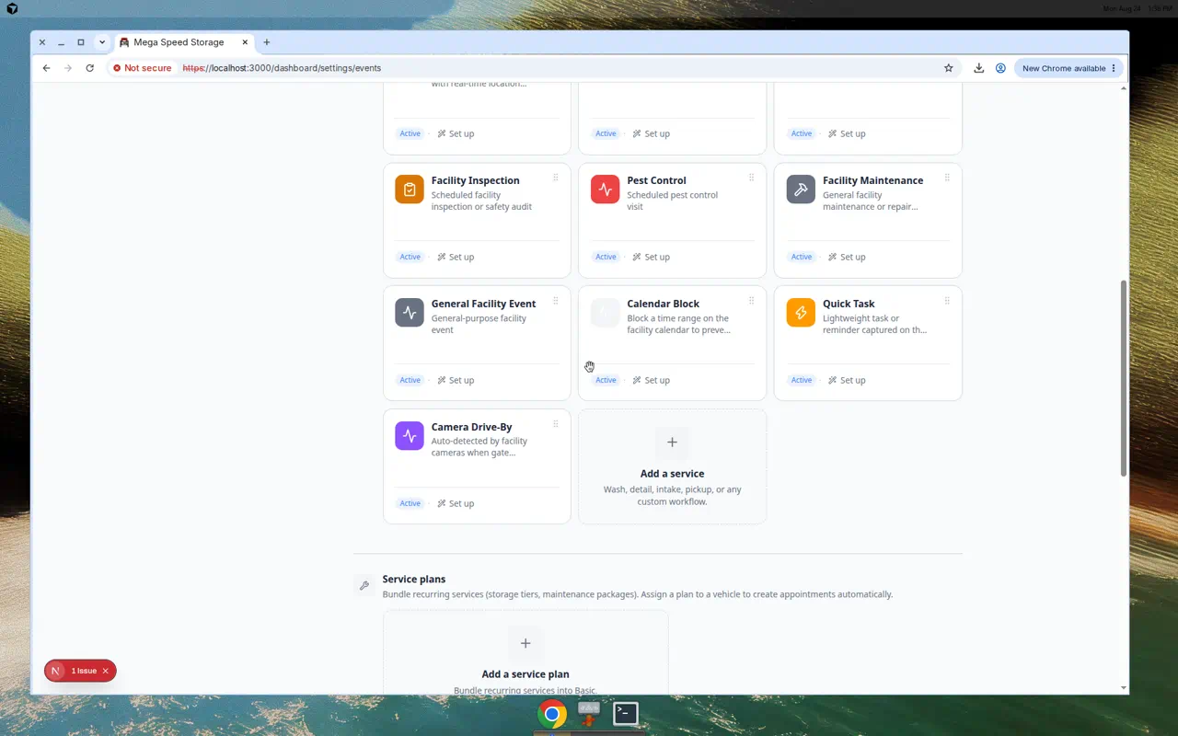
Task: Grab the Facility Maintenance drag handle
Action: [x=947, y=178]
